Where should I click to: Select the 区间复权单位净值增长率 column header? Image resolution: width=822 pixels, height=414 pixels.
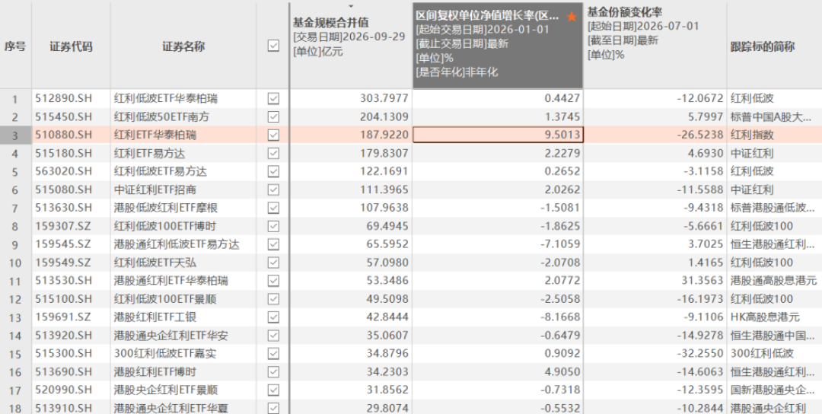(x=498, y=46)
